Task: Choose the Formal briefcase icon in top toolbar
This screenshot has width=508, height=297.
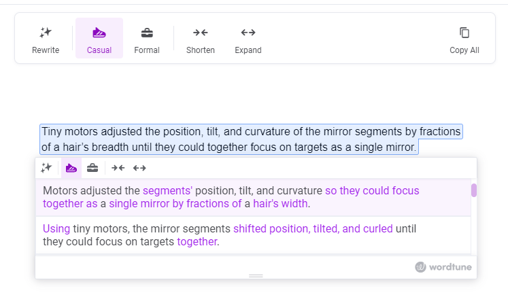Action: point(147,33)
